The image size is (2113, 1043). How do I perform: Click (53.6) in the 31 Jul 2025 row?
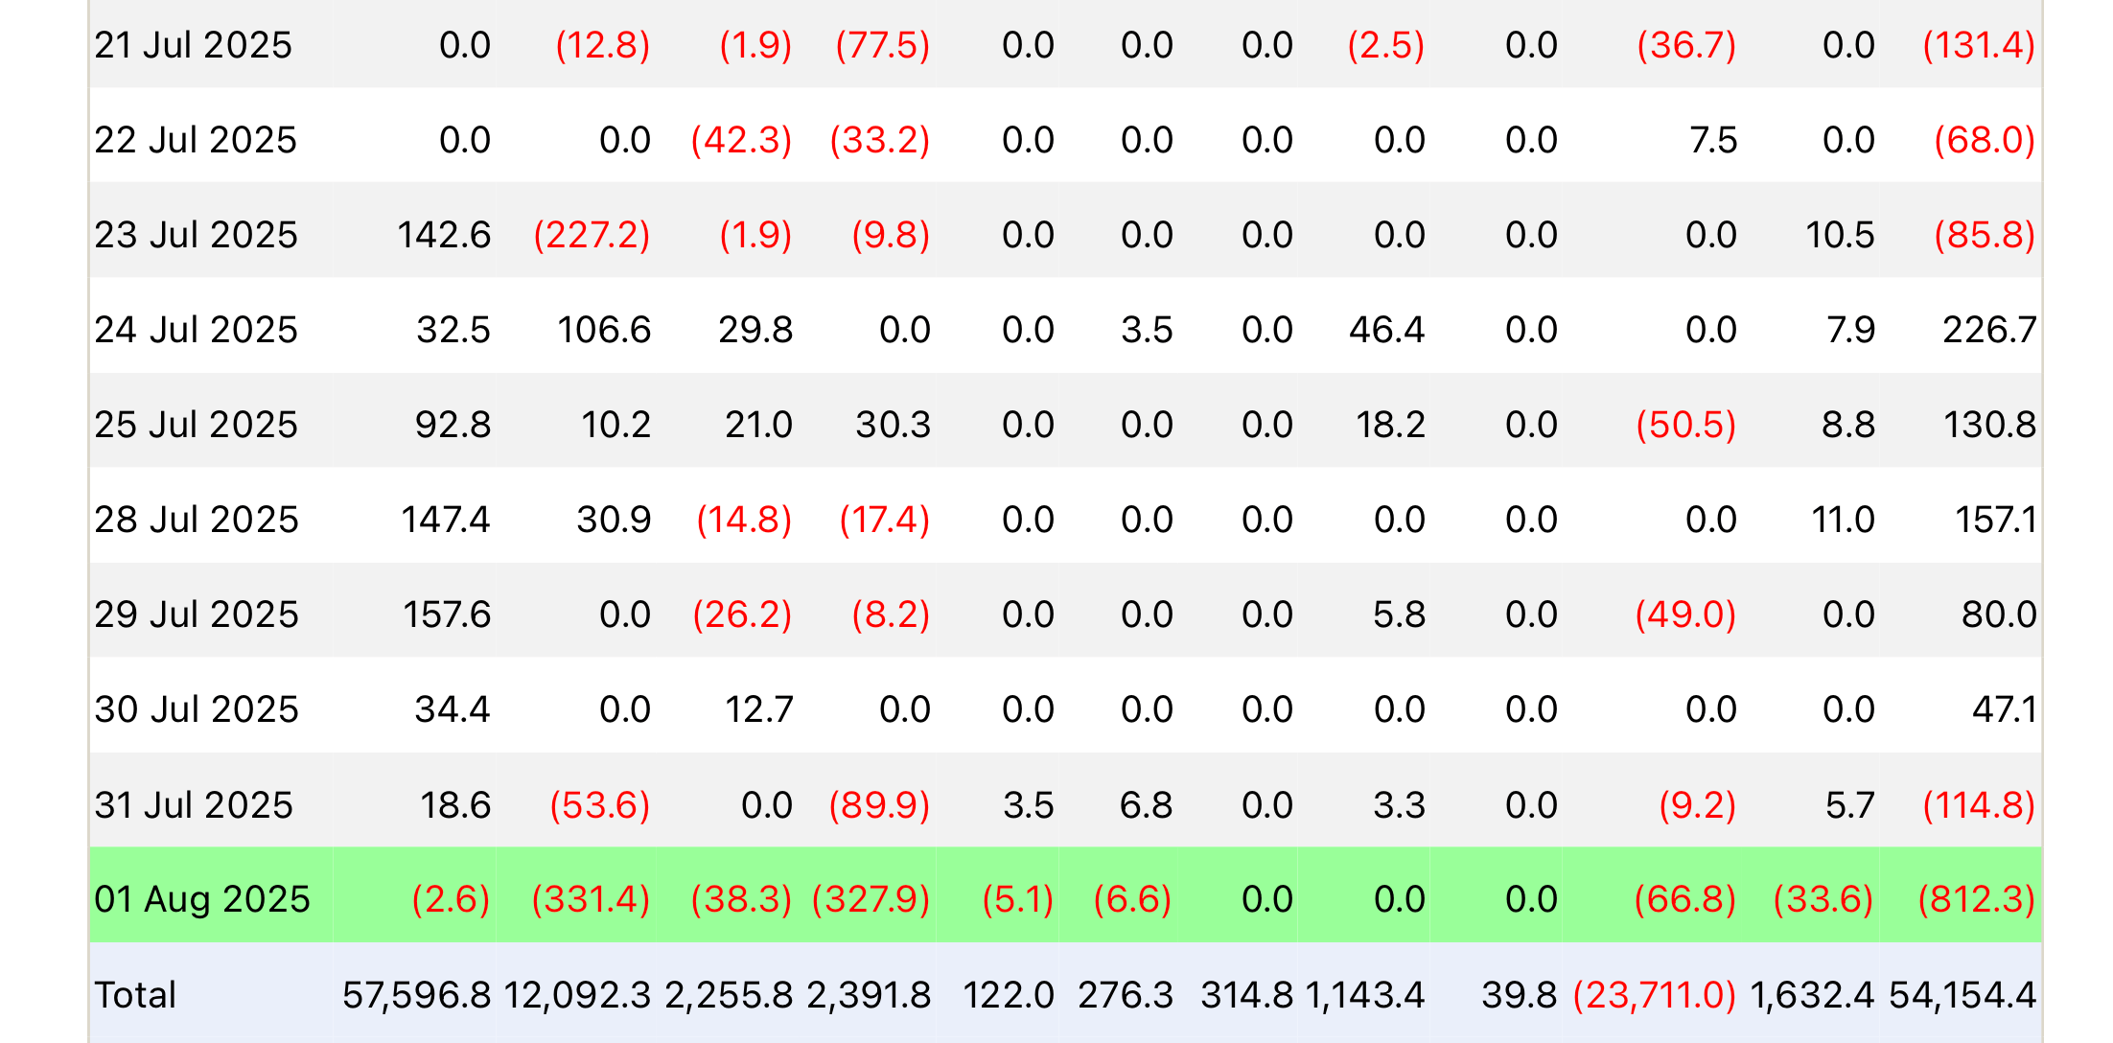[x=600, y=805]
